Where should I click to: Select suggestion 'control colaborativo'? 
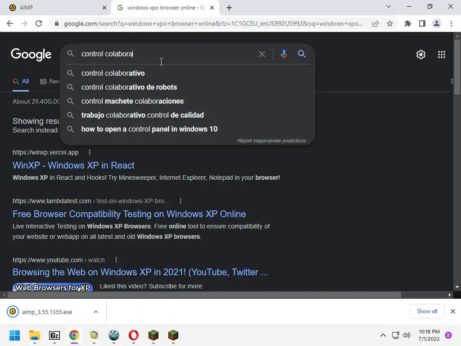[x=188, y=73]
